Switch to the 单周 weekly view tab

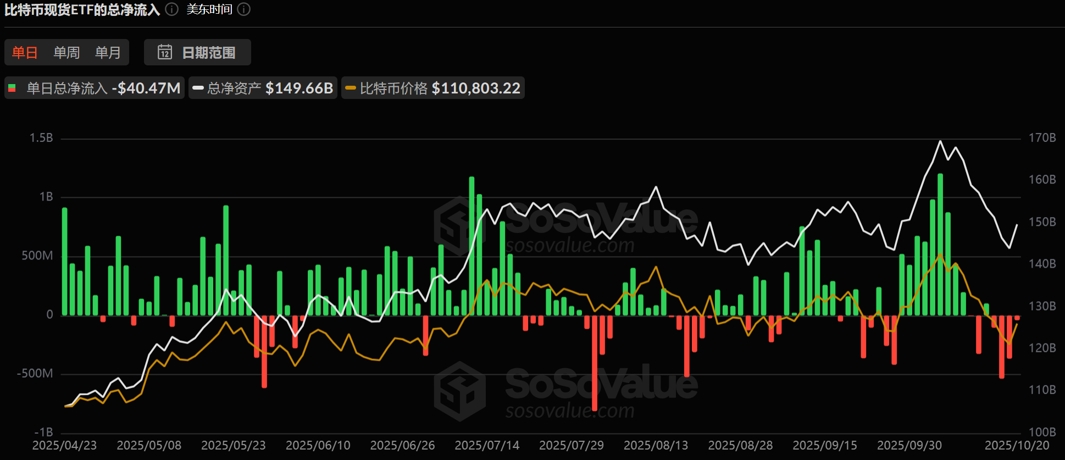(66, 52)
